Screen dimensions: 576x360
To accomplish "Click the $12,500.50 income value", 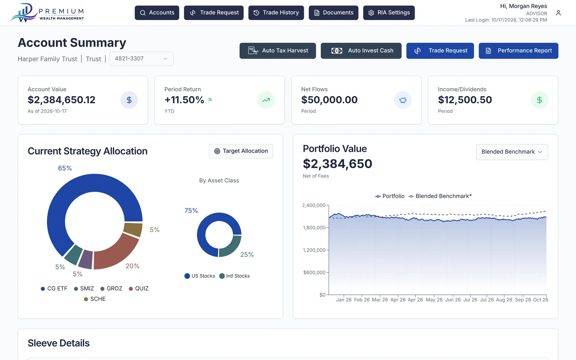I will click(465, 100).
